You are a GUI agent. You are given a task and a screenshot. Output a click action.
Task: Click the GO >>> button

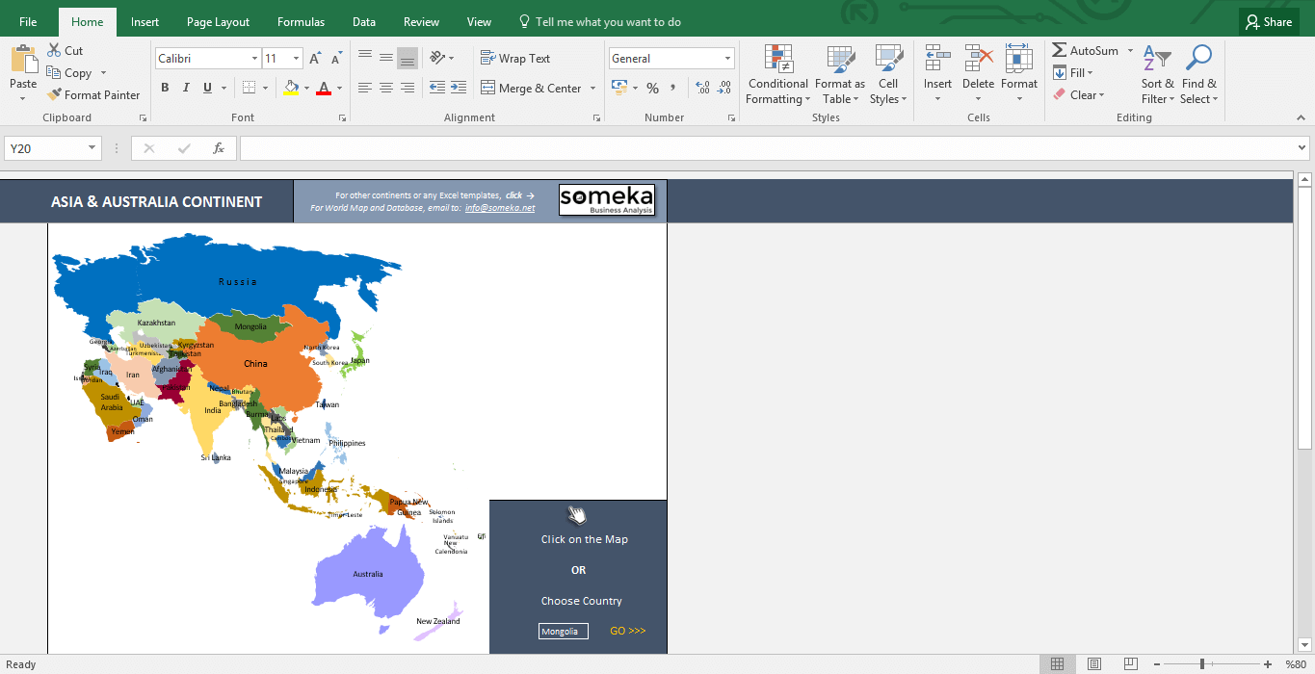click(627, 631)
